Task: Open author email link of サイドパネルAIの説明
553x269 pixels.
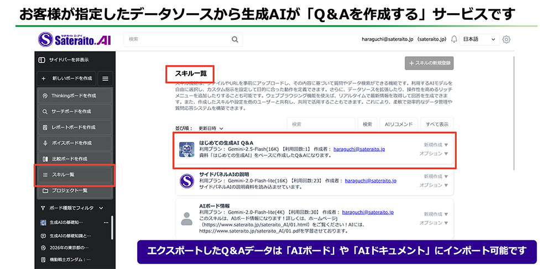Action: (371, 181)
